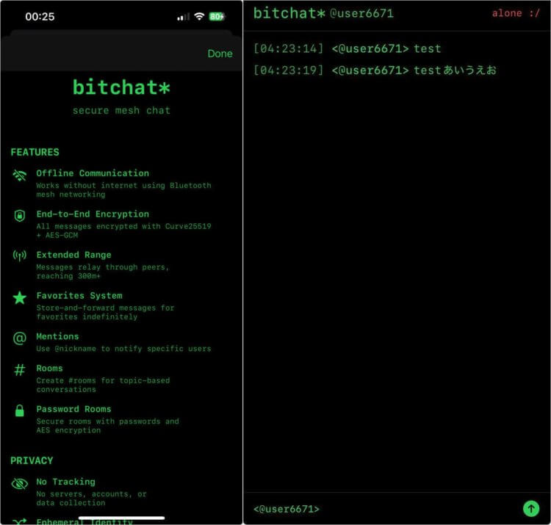Tap 'Create #rooms for topic-based' description
This screenshot has height=525, width=551.
click(103, 385)
